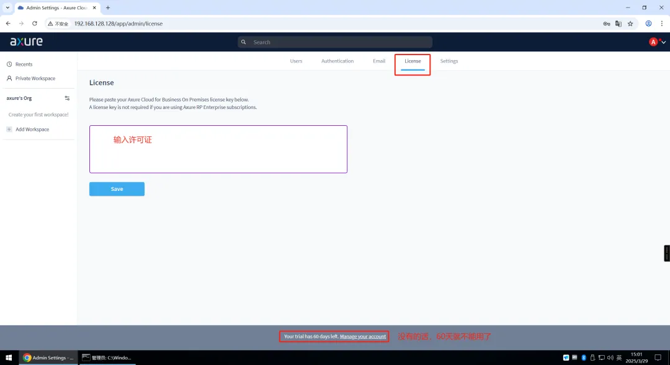Open a new browser tab
This screenshot has width=670, height=365.
(x=108, y=7)
